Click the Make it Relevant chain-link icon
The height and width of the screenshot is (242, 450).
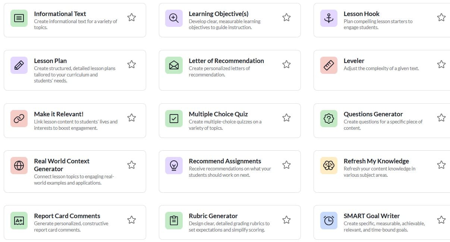coord(19,119)
